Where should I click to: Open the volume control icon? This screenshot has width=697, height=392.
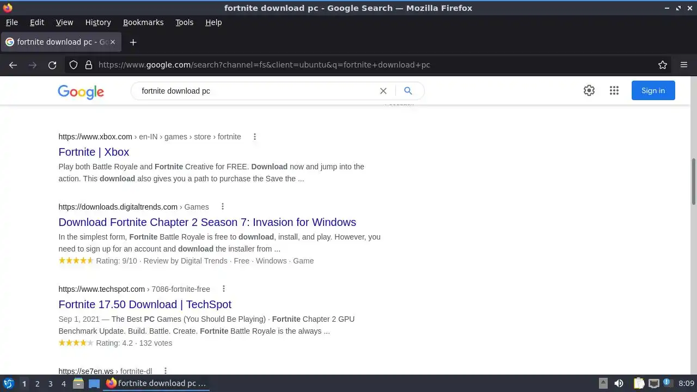(x=619, y=383)
